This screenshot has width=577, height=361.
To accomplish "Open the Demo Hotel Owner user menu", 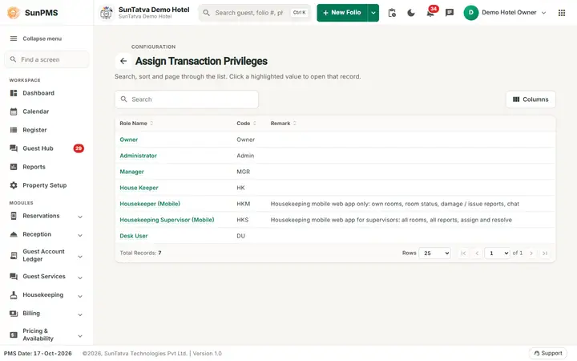I will point(505,13).
